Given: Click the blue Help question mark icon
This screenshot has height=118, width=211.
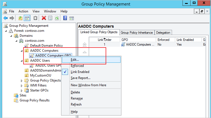Looking at the screenshot, I should 65,18.
